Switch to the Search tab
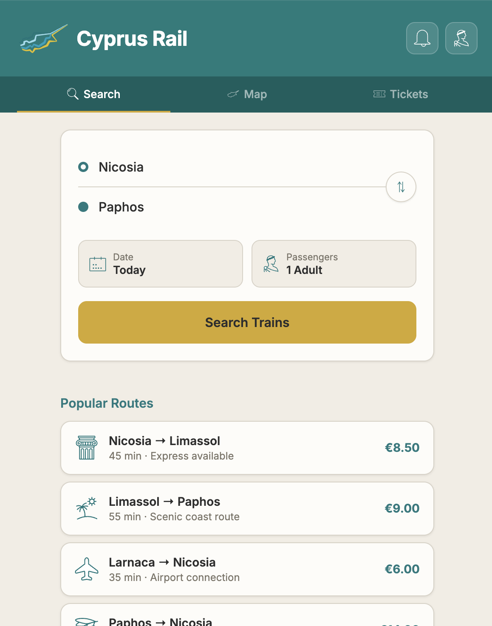 94,94
